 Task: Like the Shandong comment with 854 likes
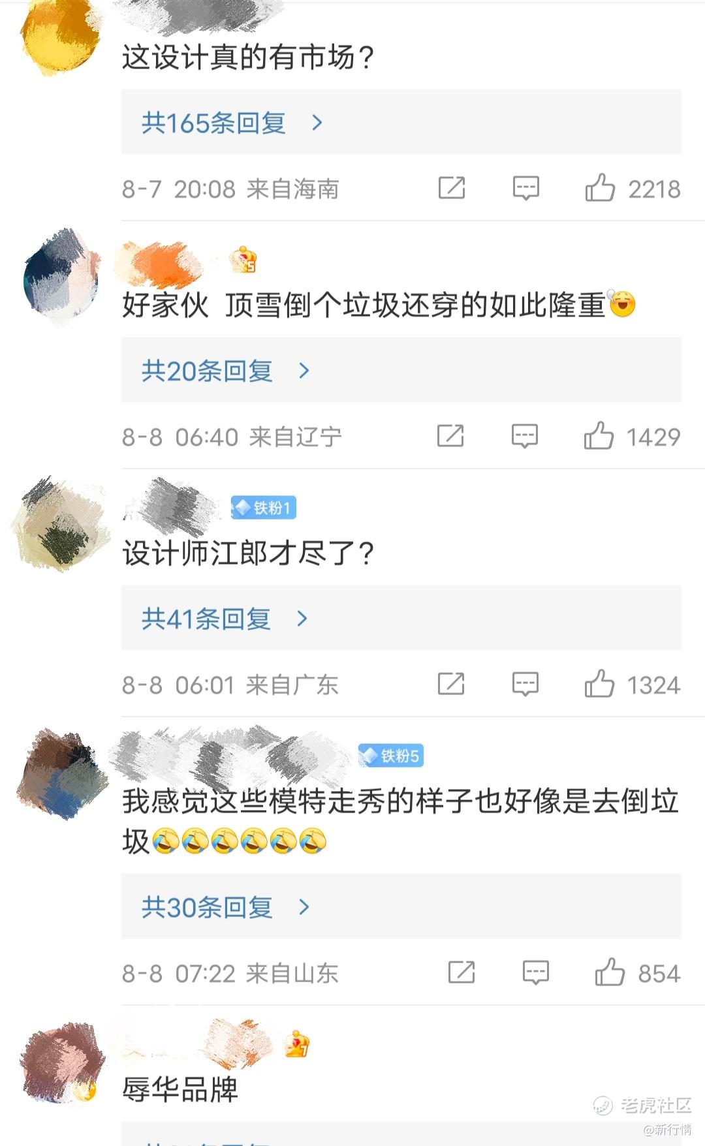point(610,972)
